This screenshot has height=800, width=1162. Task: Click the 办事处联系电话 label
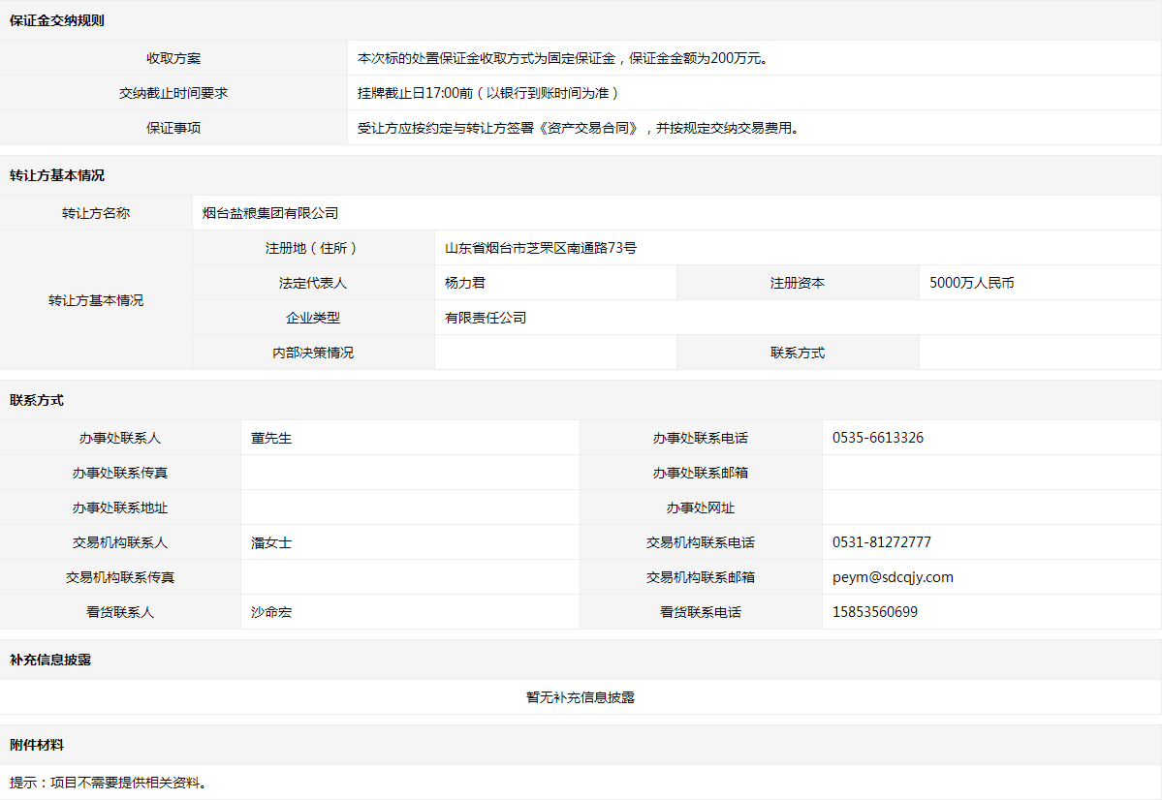[701, 438]
